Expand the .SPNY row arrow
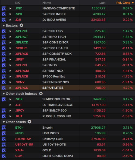This screenshot has width=135, height=160. 10,82
